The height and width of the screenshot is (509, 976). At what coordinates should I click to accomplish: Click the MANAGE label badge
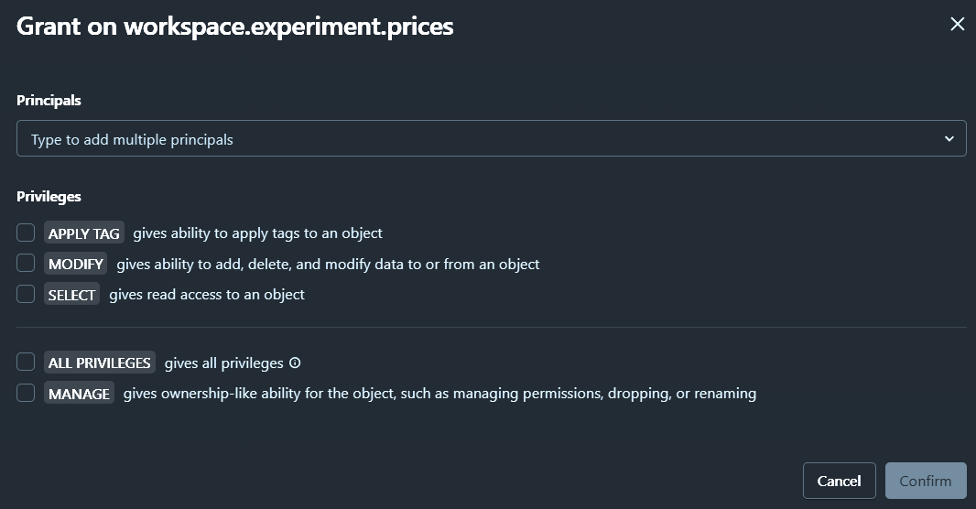point(79,395)
